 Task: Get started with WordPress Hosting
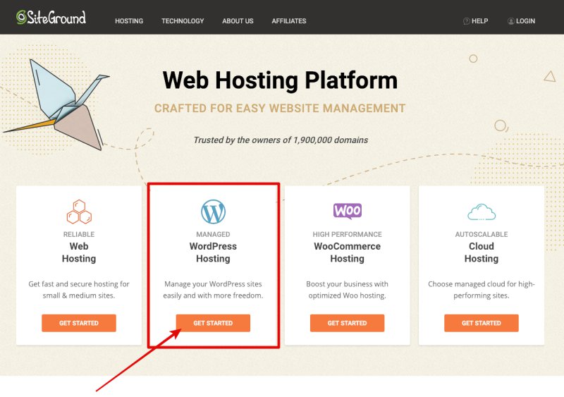tap(213, 323)
